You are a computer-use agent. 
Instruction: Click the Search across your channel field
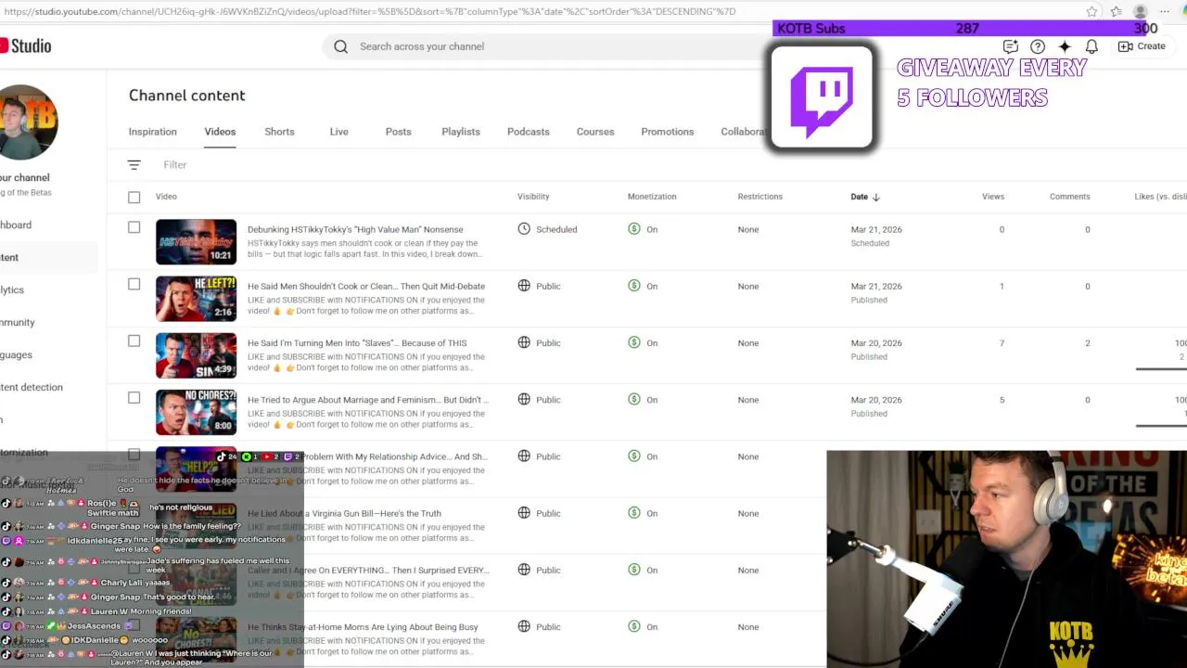[x=547, y=46]
